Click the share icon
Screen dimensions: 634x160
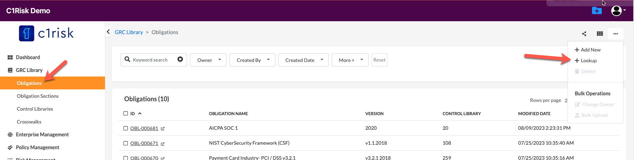point(584,34)
